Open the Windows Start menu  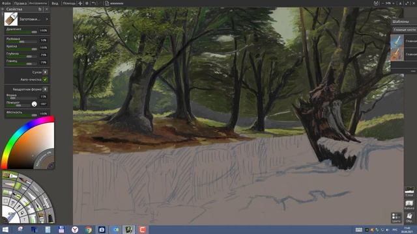[5, 229]
